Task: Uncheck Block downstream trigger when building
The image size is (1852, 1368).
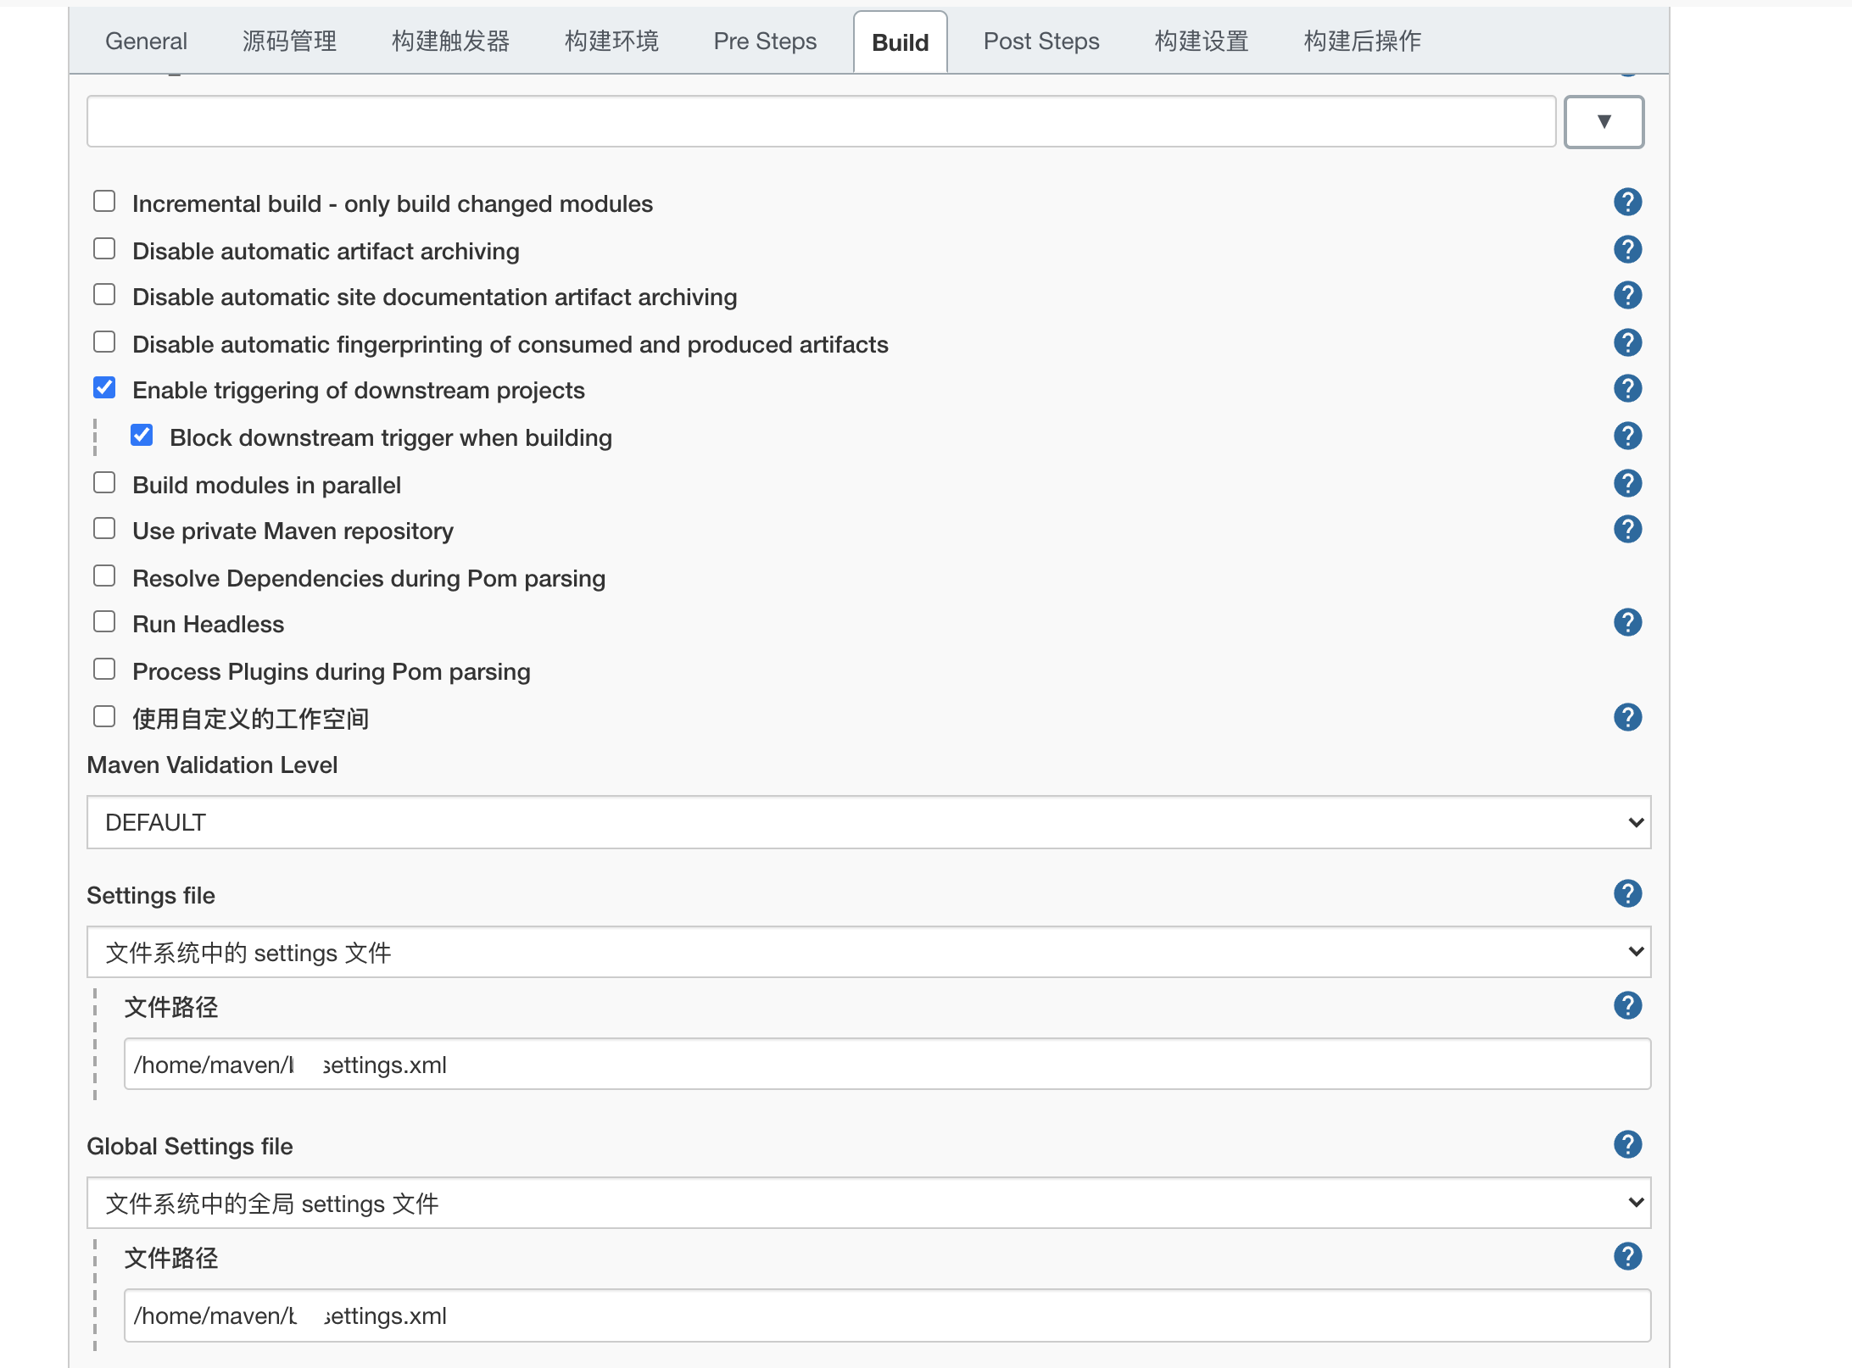Action: pos(142,434)
